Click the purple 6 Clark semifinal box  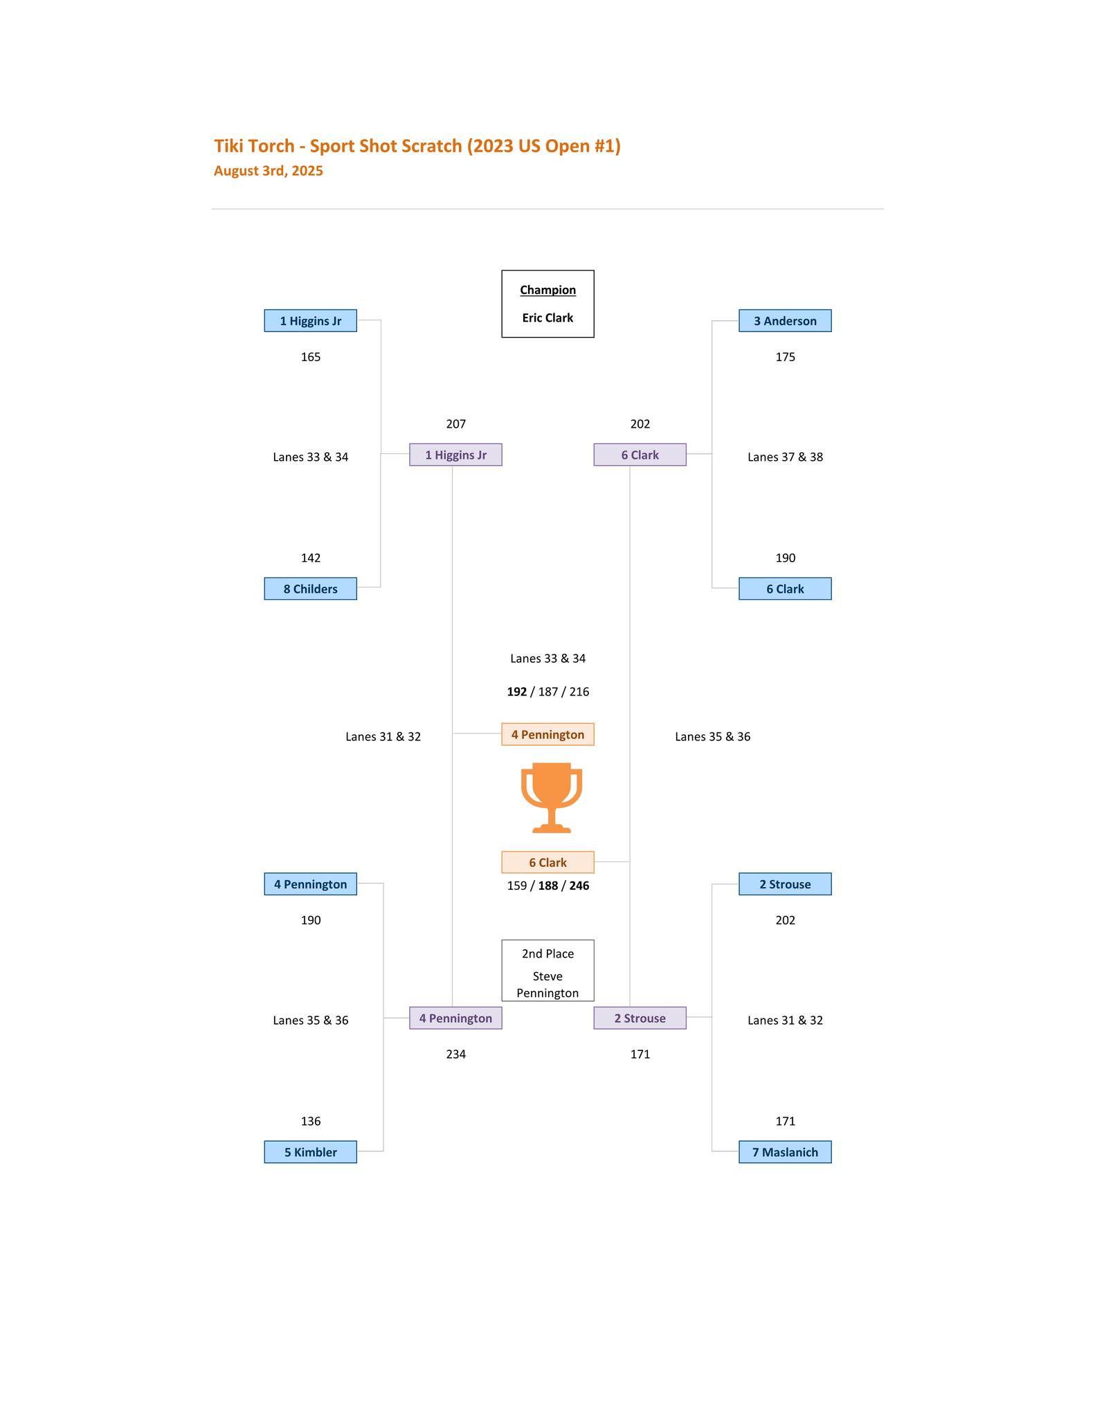tap(640, 455)
